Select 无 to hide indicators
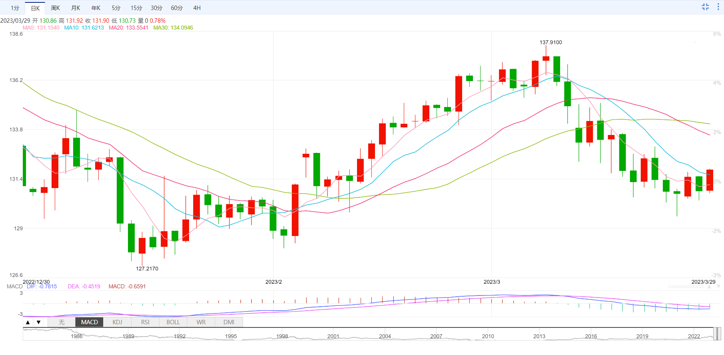 [x=62, y=322]
